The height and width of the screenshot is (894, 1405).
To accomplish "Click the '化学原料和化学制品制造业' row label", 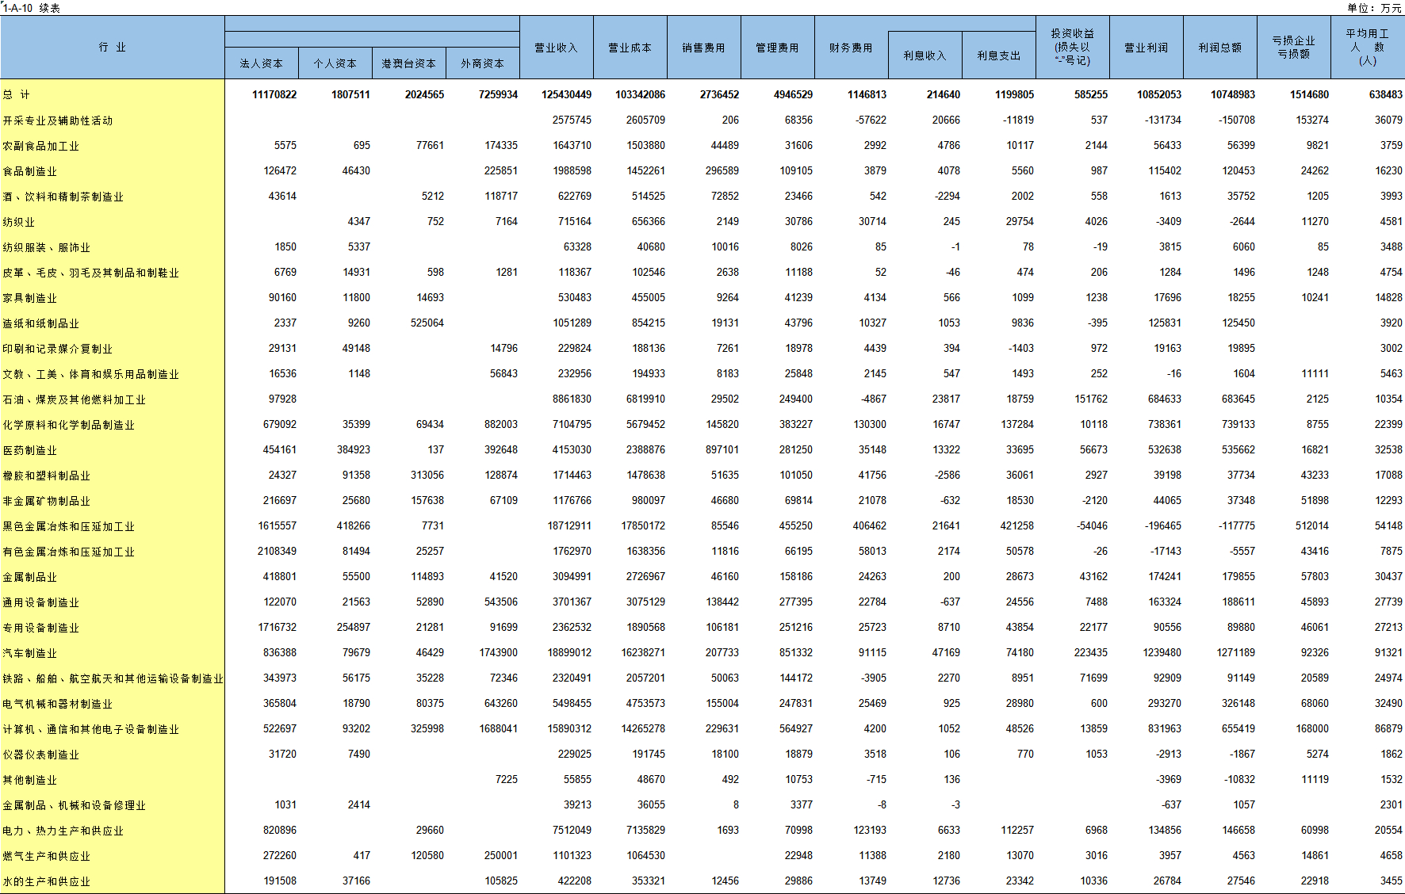I will 69,425.
